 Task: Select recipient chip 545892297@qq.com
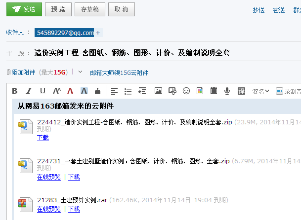(64, 33)
